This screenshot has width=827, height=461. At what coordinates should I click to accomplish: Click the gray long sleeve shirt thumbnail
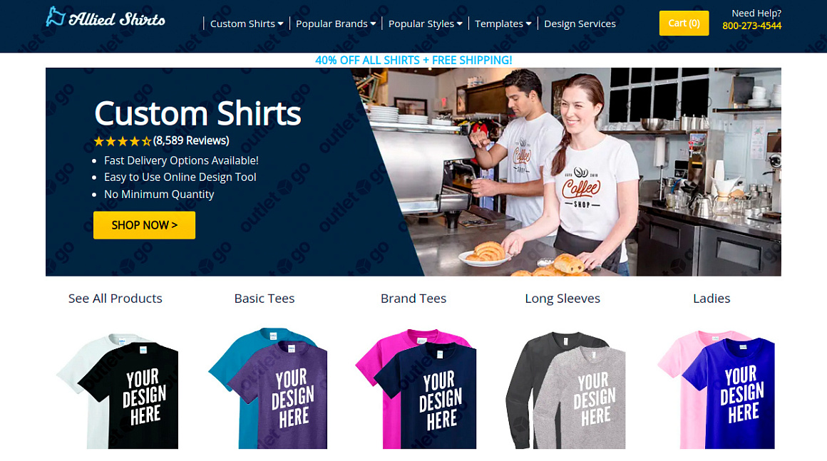click(565, 390)
